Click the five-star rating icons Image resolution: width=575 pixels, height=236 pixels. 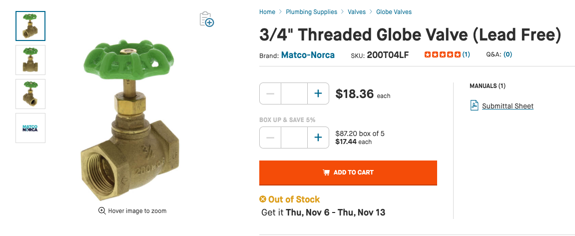tap(442, 54)
